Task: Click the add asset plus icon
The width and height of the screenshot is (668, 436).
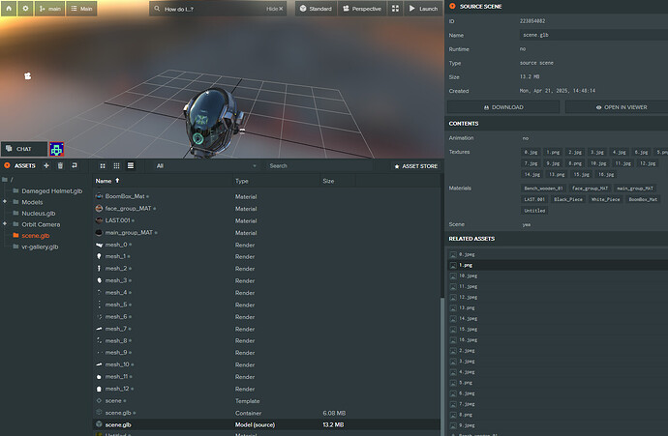Action: 46,165
